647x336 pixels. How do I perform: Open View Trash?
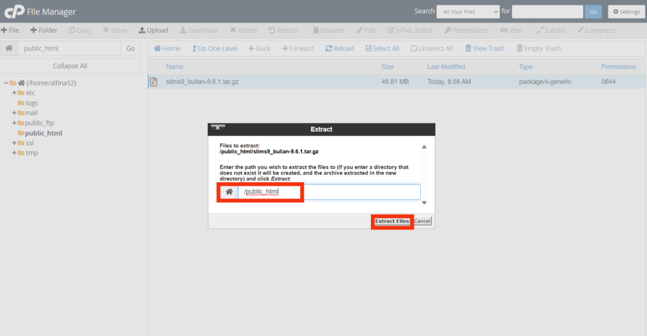click(x=484, y=49)
